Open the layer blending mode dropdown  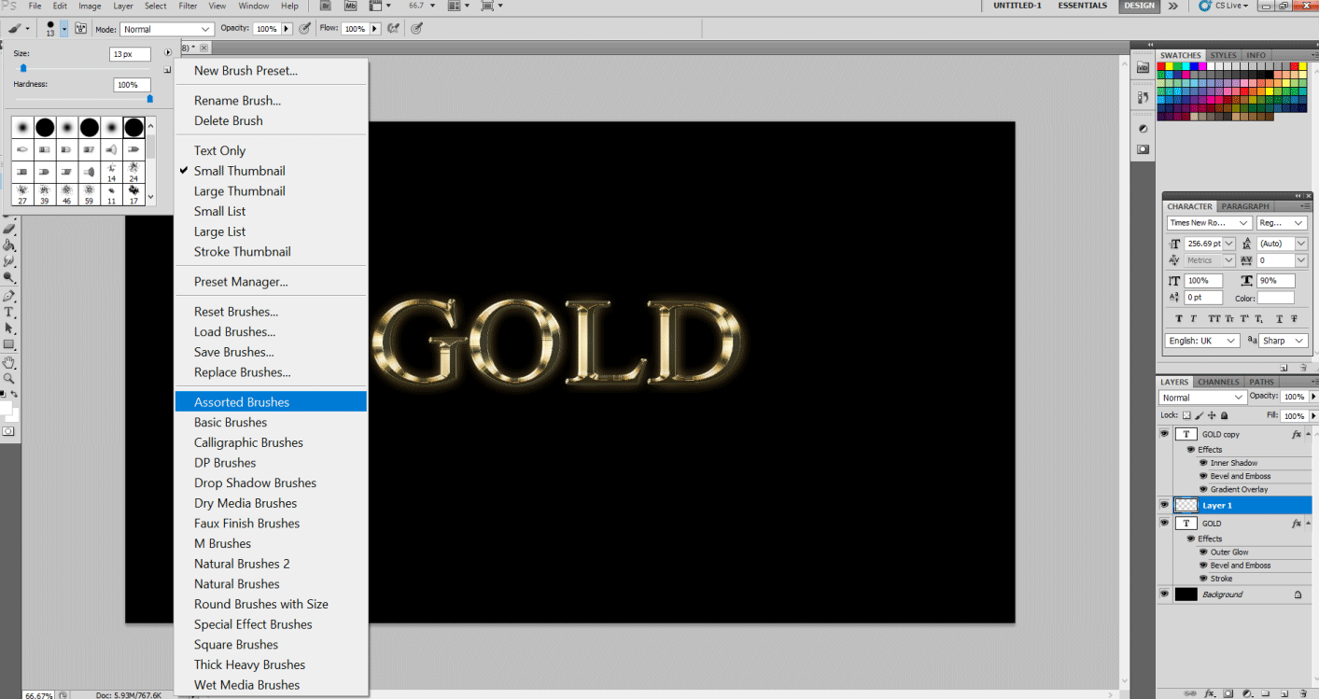(x=1201, y=397)
